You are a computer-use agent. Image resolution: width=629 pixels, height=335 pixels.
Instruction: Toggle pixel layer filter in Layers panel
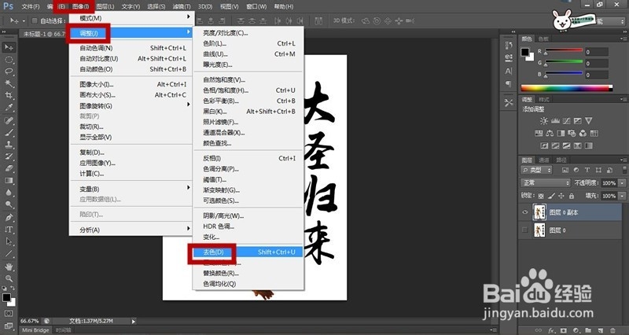pyautogui.click(x=565, y=170)
